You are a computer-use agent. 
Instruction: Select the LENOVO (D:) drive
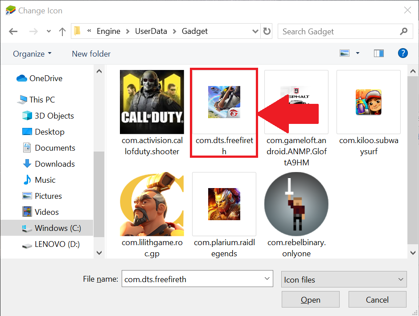point(51,244)
